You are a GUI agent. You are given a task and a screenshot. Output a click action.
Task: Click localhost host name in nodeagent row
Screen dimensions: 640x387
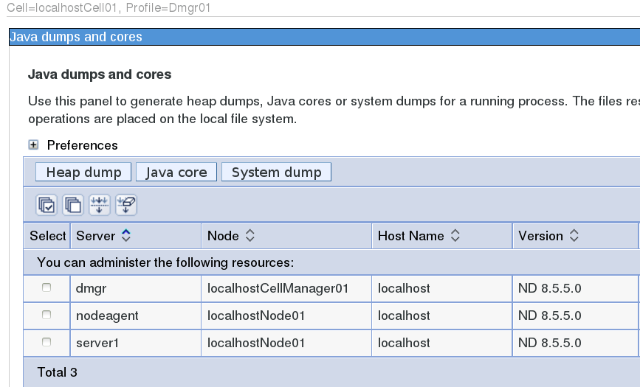pyautogui.click(x=404, y=315)
